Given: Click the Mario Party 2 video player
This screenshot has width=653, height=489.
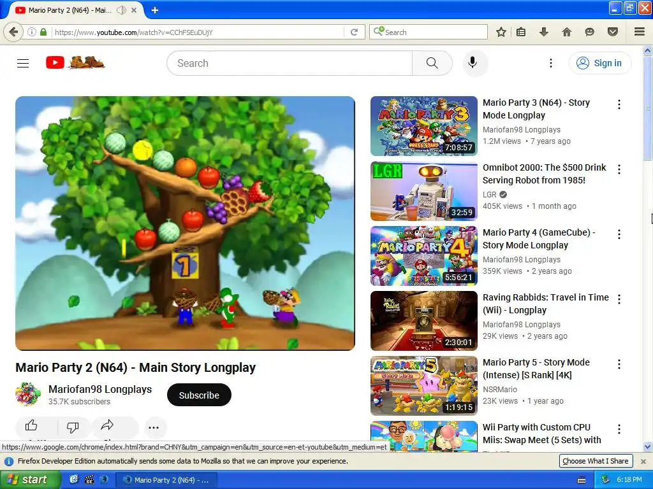Looking at the screenshot, I should tap(185, 223).
